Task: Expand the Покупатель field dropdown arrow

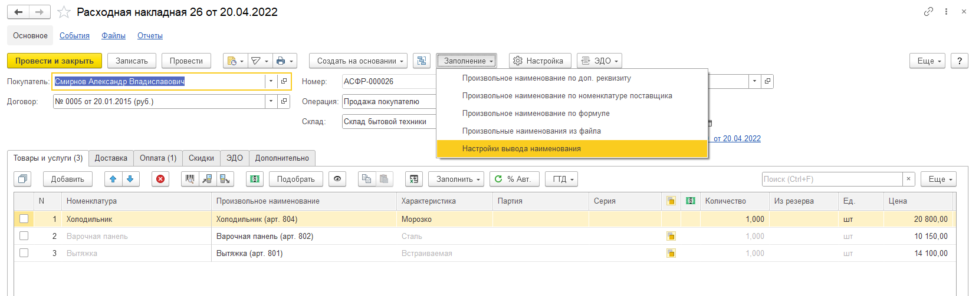Action: tap(271, 81)
